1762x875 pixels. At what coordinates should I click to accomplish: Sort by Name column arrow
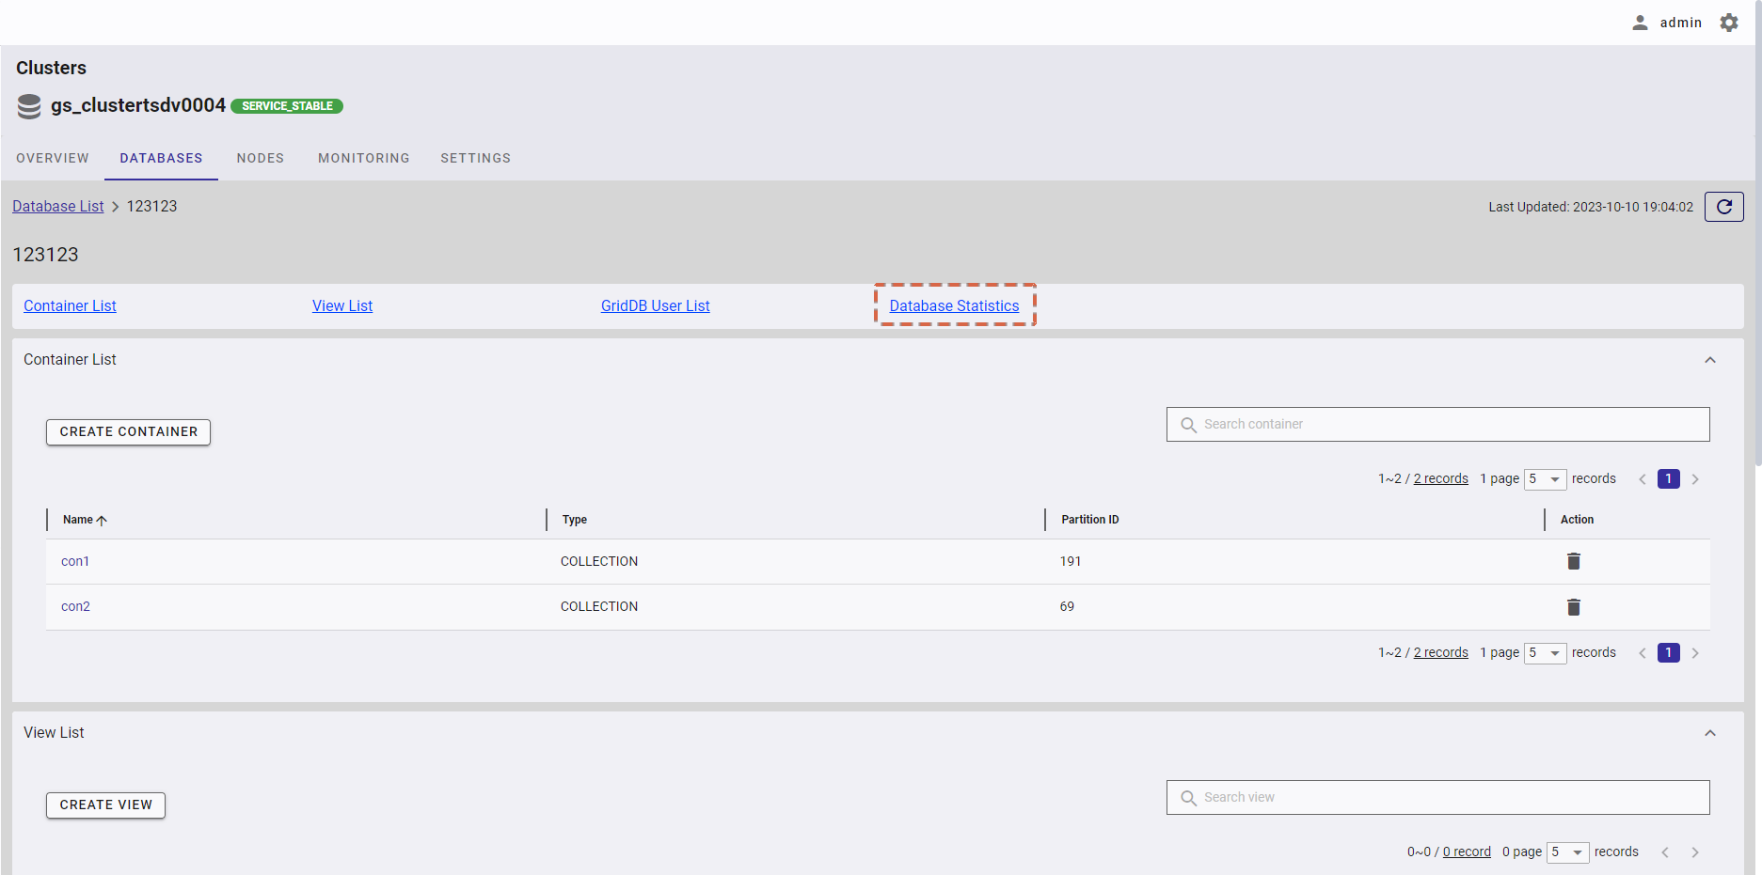(x=102, y=520)
